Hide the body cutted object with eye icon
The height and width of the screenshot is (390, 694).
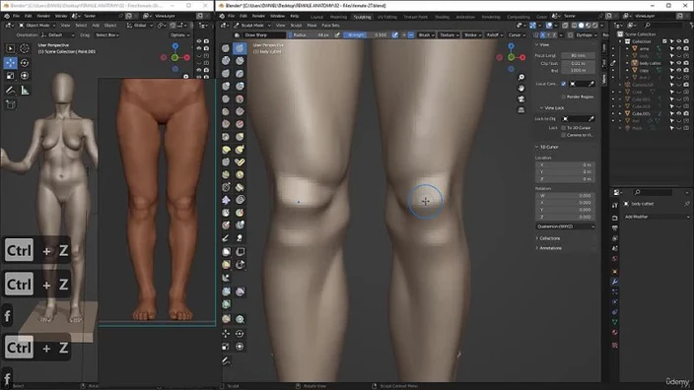pos(678,63)
